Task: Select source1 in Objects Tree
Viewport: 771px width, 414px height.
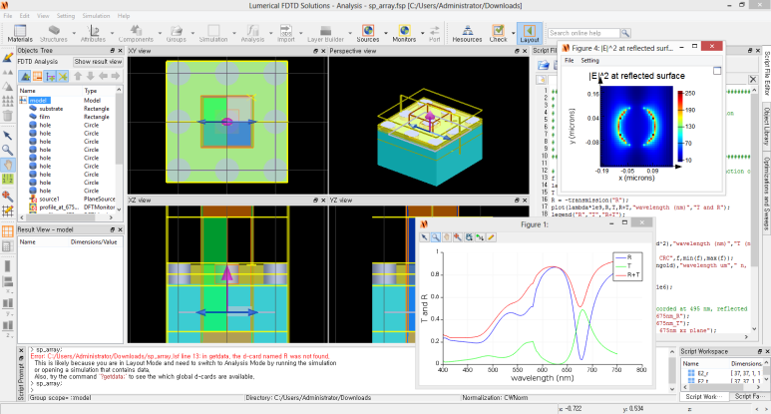Action: pyautogui.click(x=69, y=200)
